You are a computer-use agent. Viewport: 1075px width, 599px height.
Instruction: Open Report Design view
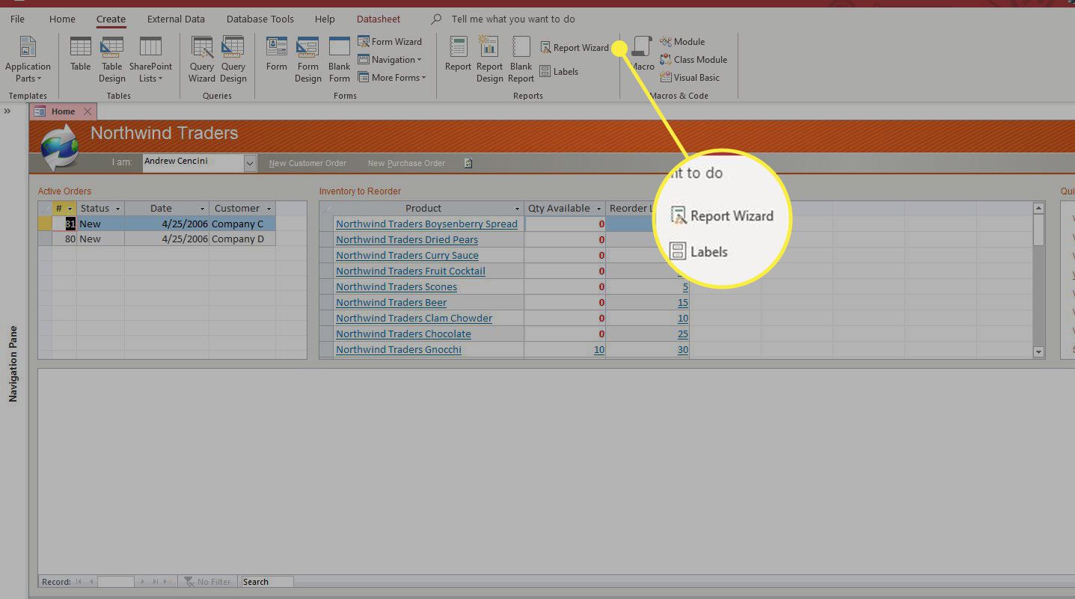tap(489, 59)
